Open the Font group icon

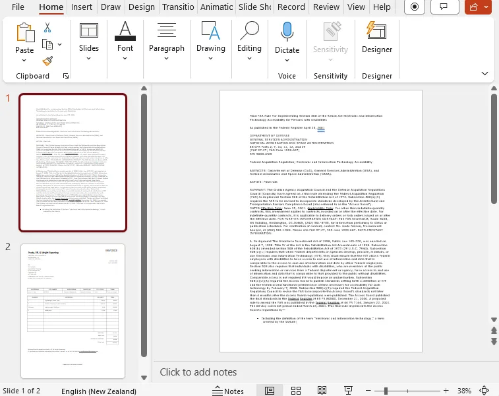[x=125, y=31]
